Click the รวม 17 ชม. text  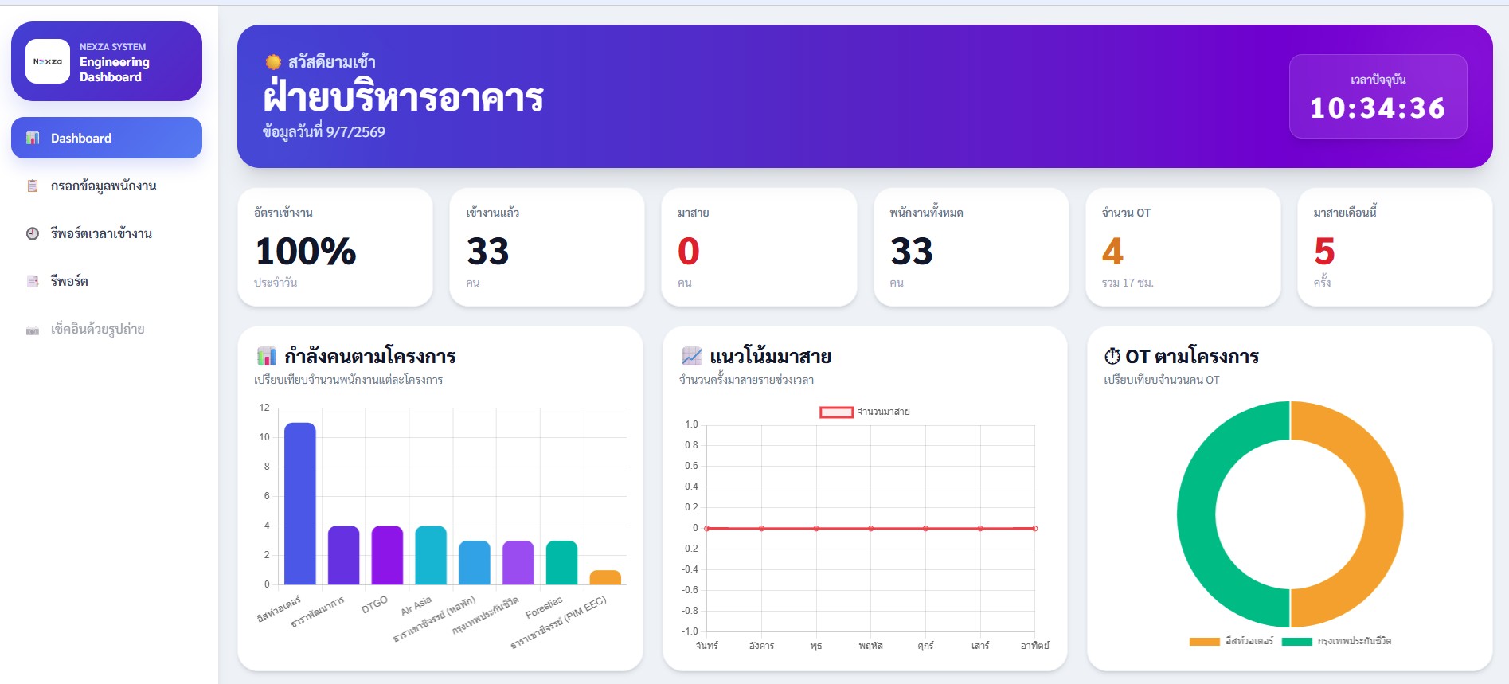(x=1128, y=283)
